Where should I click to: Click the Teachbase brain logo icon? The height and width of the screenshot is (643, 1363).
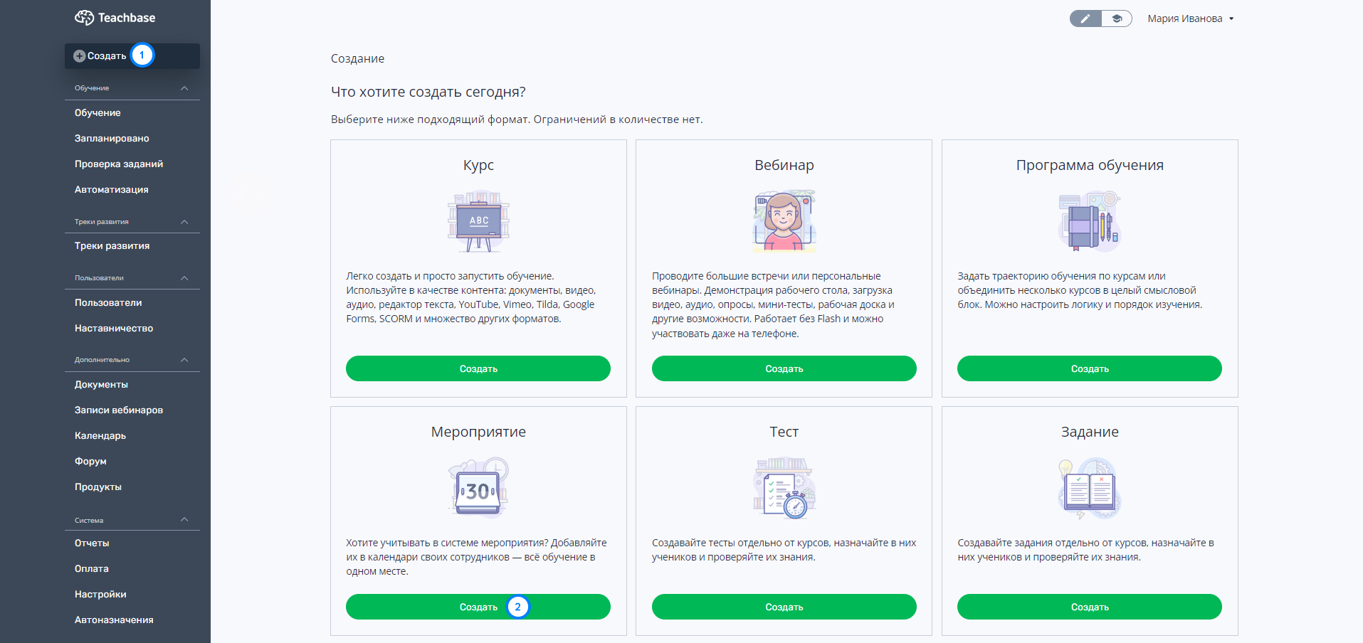pos(84,18)
